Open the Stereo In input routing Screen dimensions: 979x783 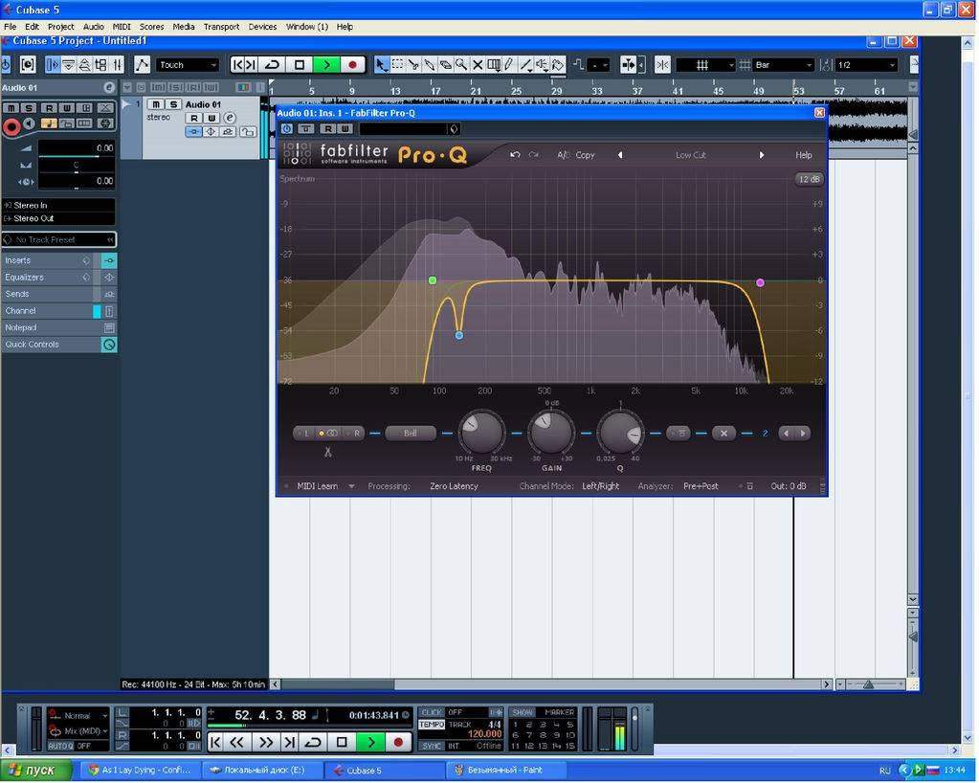tap(58, 206)
